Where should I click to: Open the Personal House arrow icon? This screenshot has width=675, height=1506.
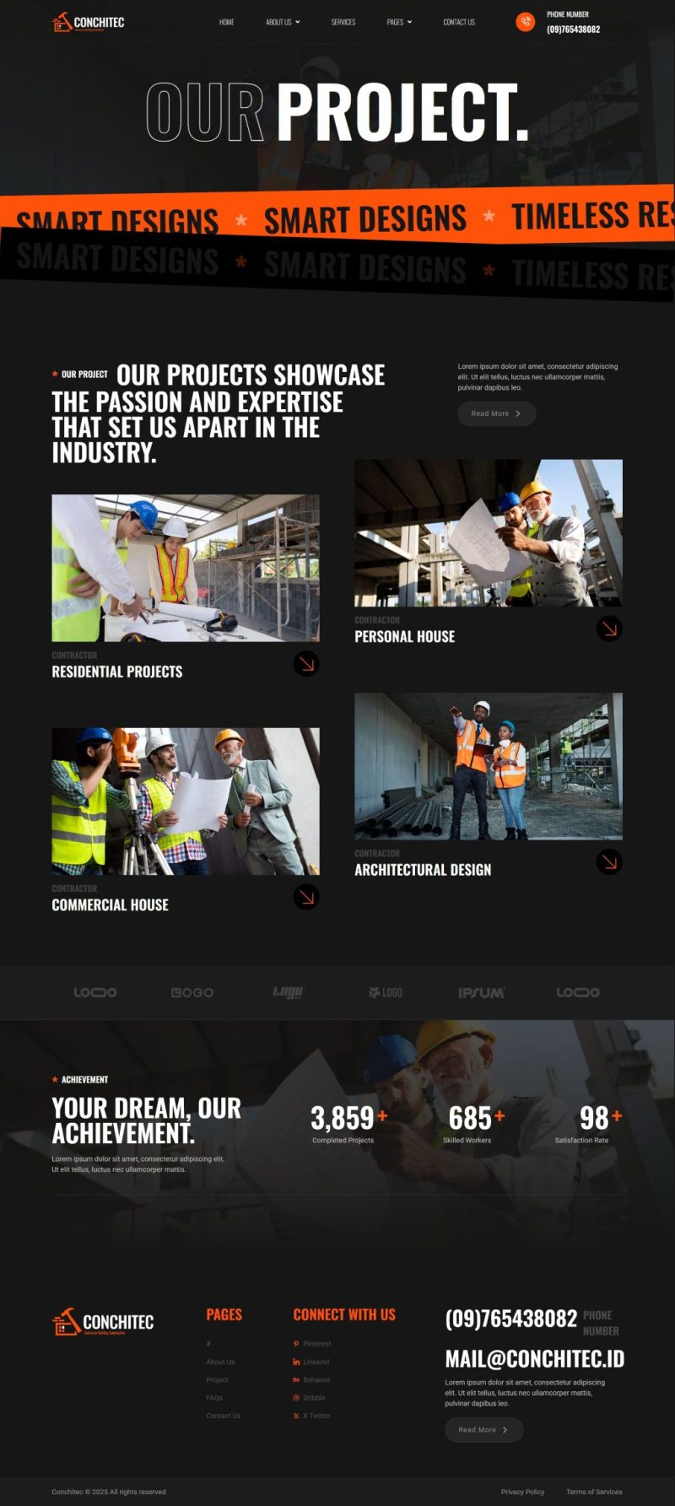pos(609,629)
